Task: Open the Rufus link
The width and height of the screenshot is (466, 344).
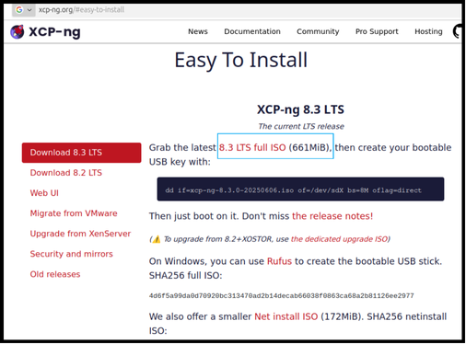Action: (279, 261)
